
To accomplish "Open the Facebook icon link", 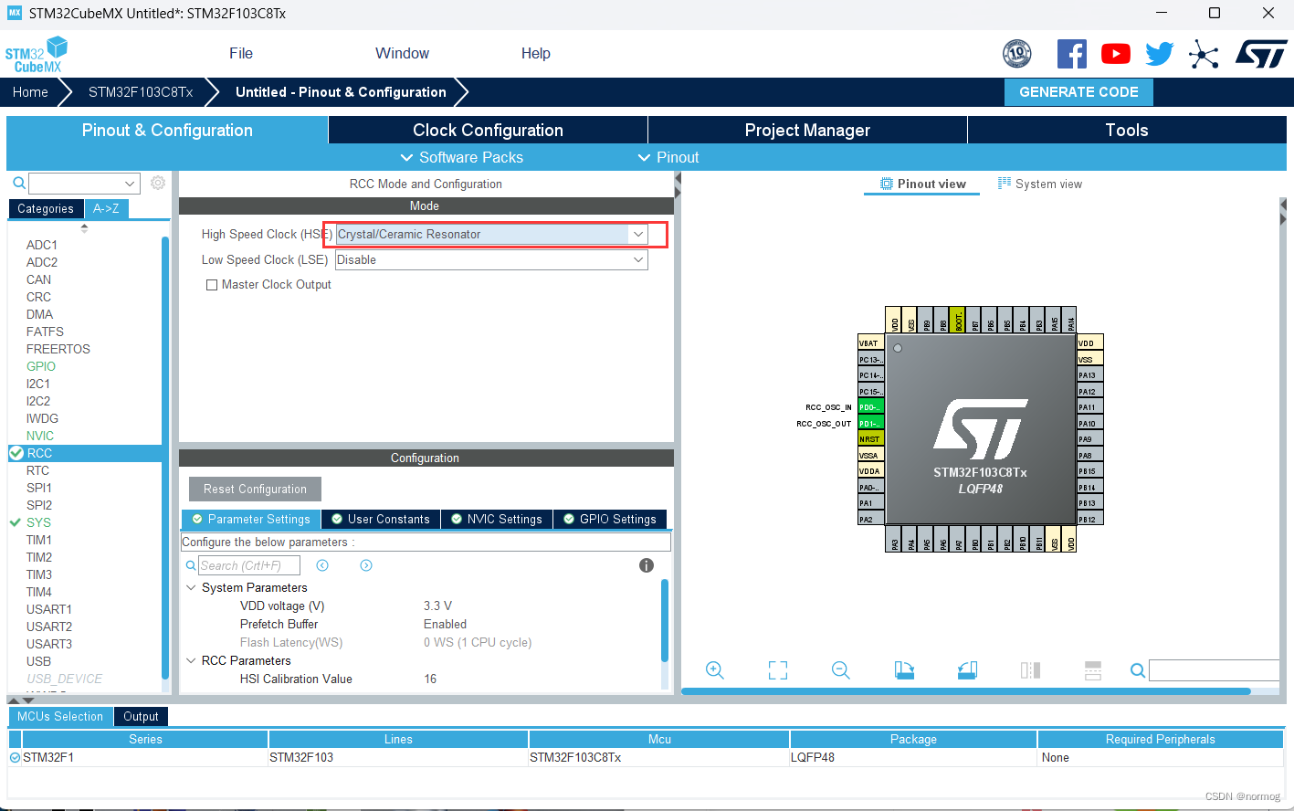I will 1072,54.
